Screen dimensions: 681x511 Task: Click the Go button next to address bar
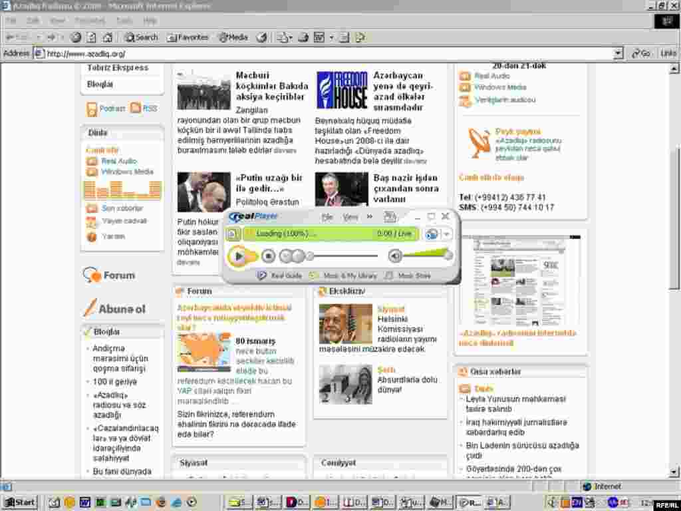click(x=641, y=53)
